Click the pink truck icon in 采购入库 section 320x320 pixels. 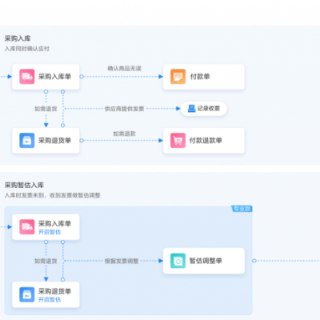click(x=27, y=77)
